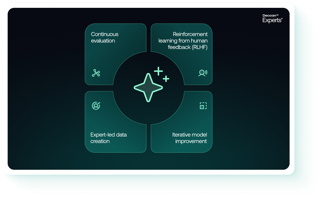This screenshot has height=207, width=330.
Task: Click the node graph icon under Continuous evaluation
Action: [x=96, y=73]
